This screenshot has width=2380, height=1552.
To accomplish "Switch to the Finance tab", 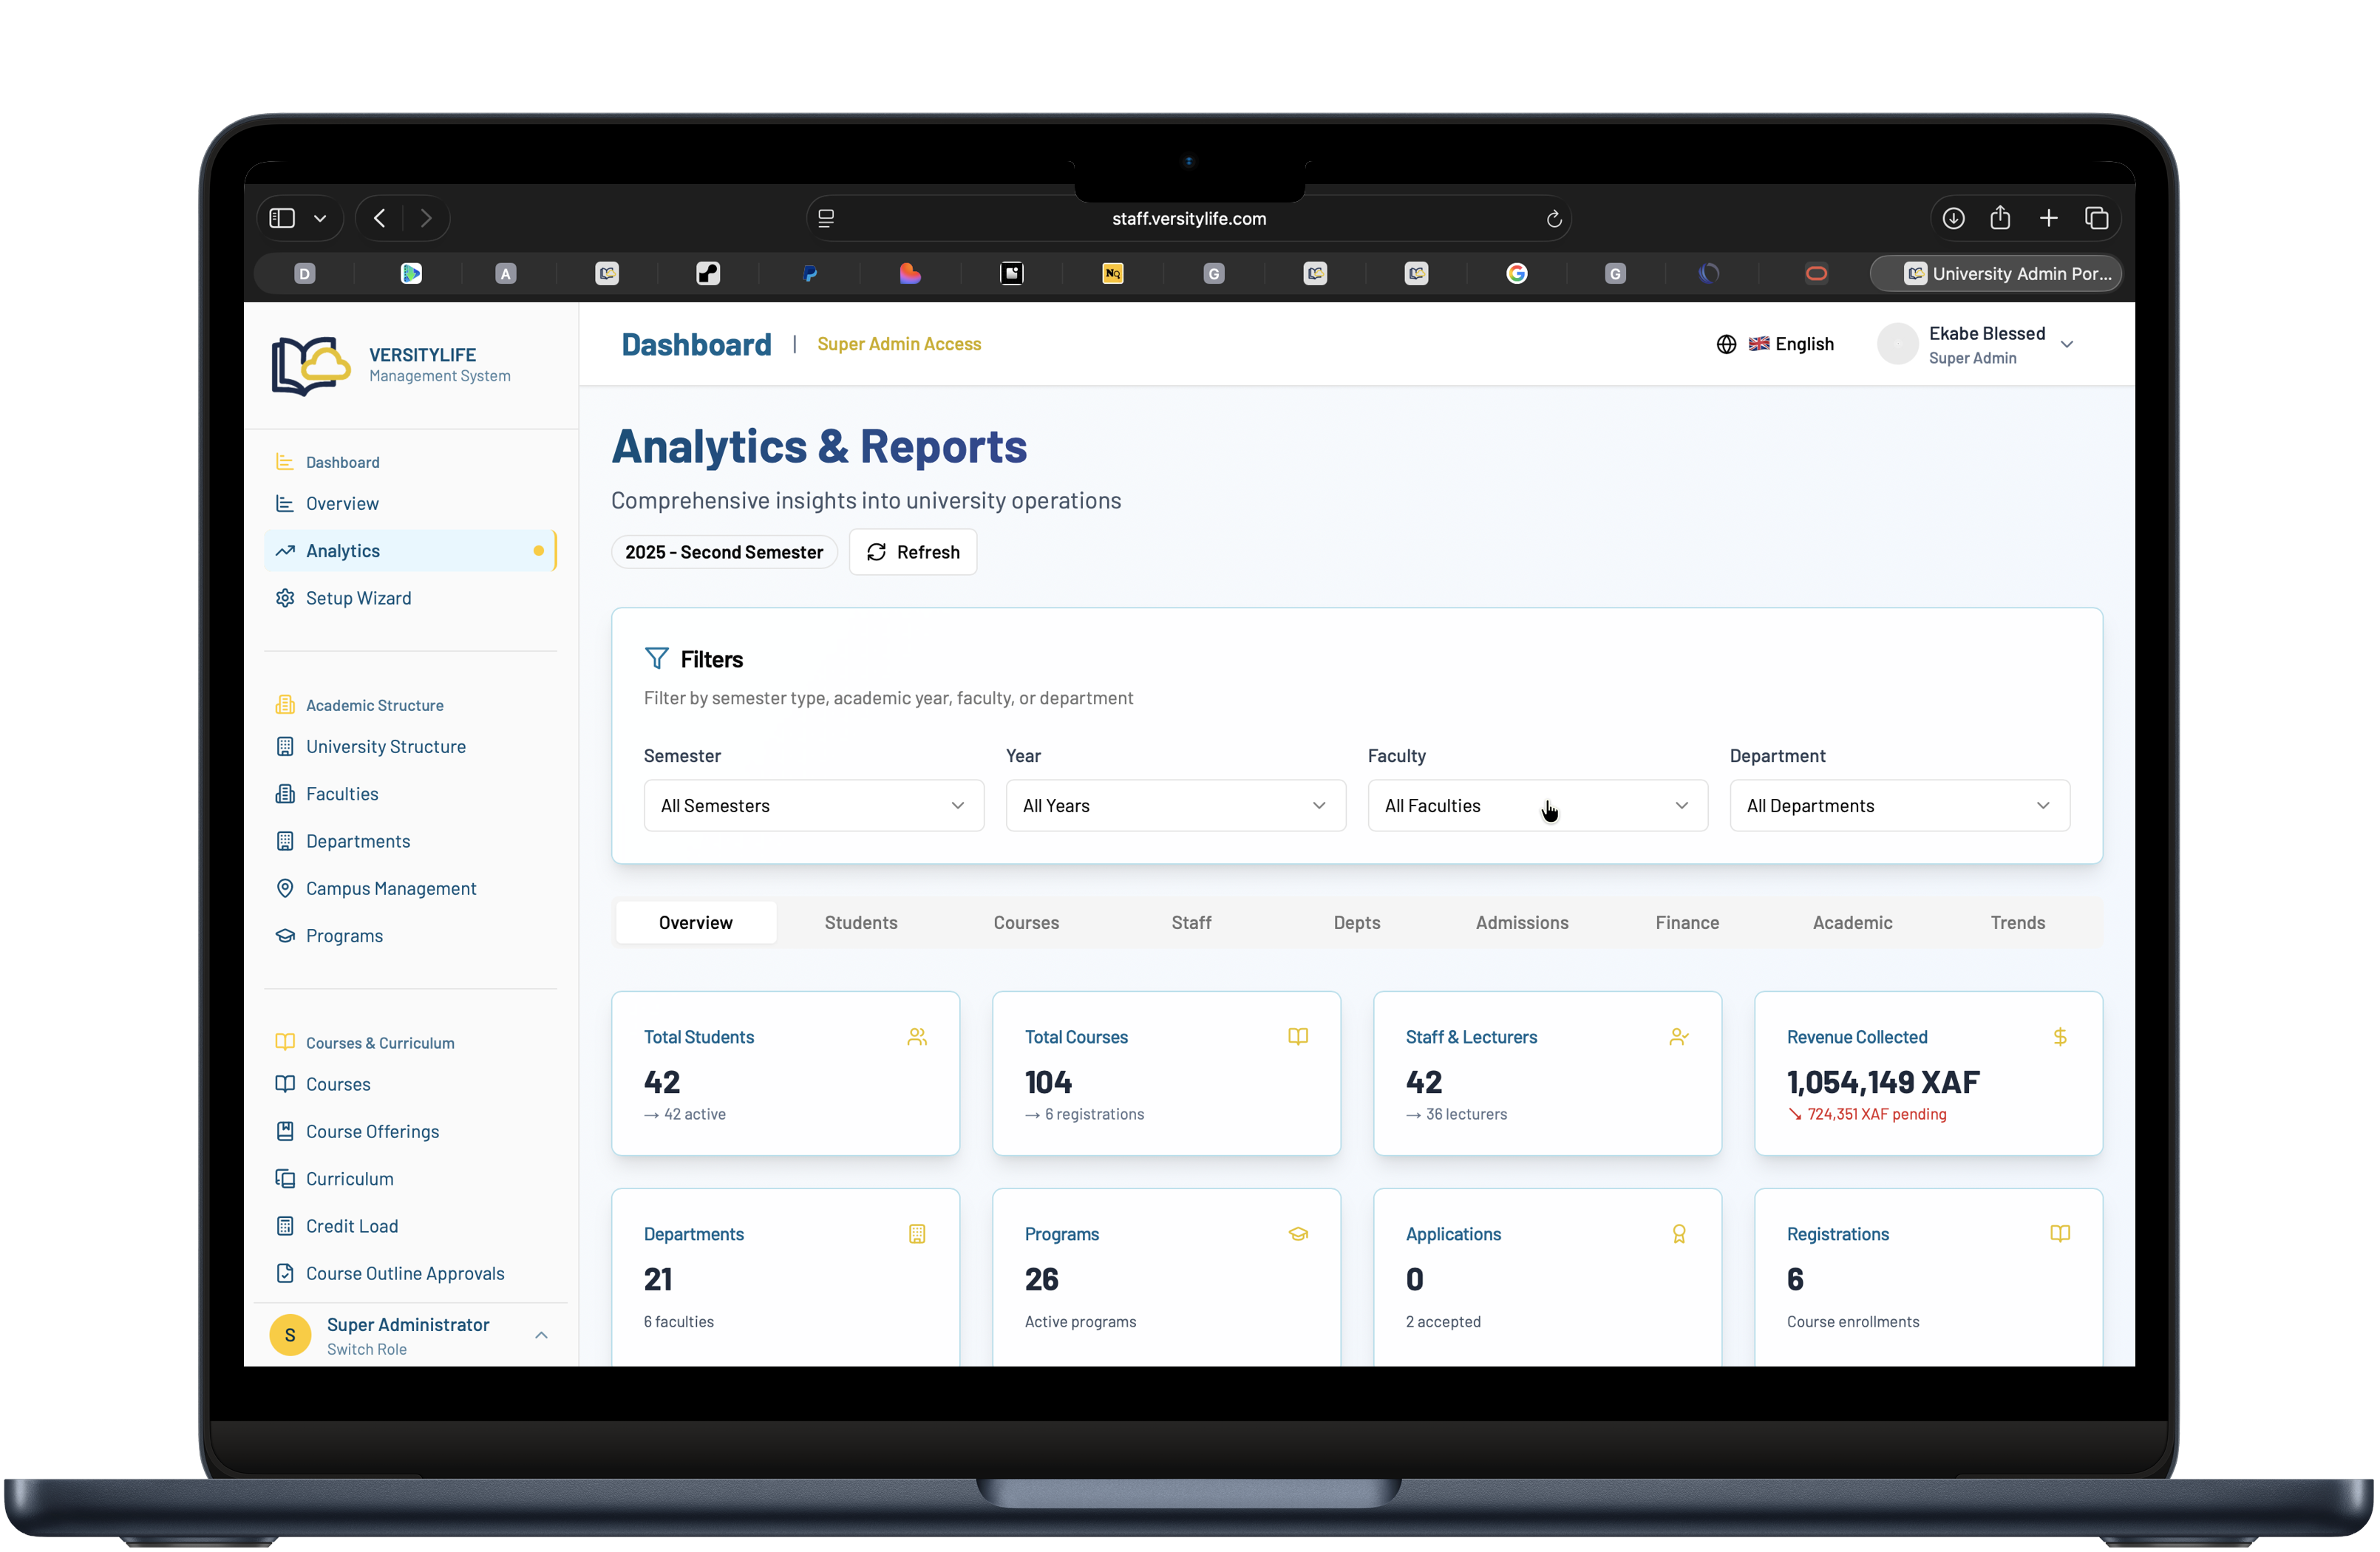I will 1687,922.
